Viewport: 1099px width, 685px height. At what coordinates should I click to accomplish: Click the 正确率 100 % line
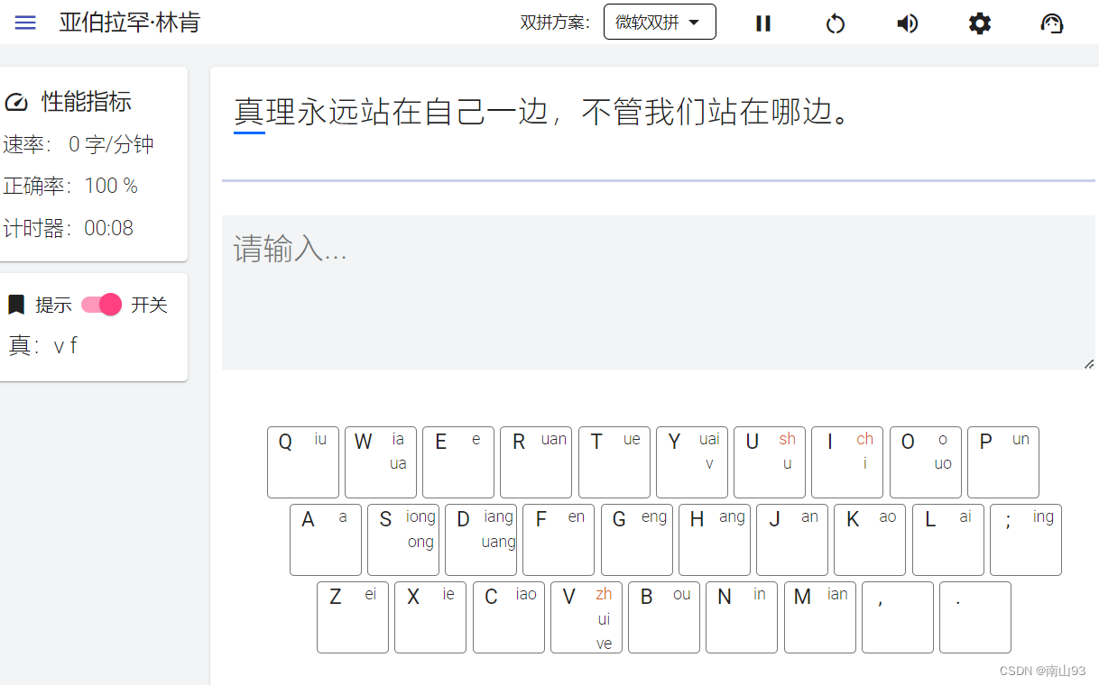(x=70, y=187)
